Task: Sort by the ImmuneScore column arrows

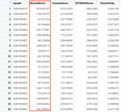Action: click(72, 2)
